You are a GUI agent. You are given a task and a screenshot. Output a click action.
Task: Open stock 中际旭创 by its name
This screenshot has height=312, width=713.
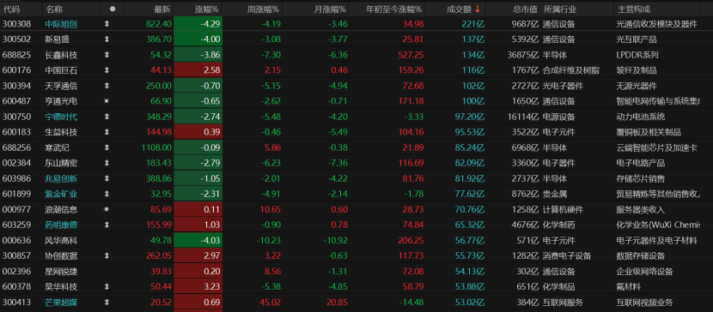click(61, 24)
